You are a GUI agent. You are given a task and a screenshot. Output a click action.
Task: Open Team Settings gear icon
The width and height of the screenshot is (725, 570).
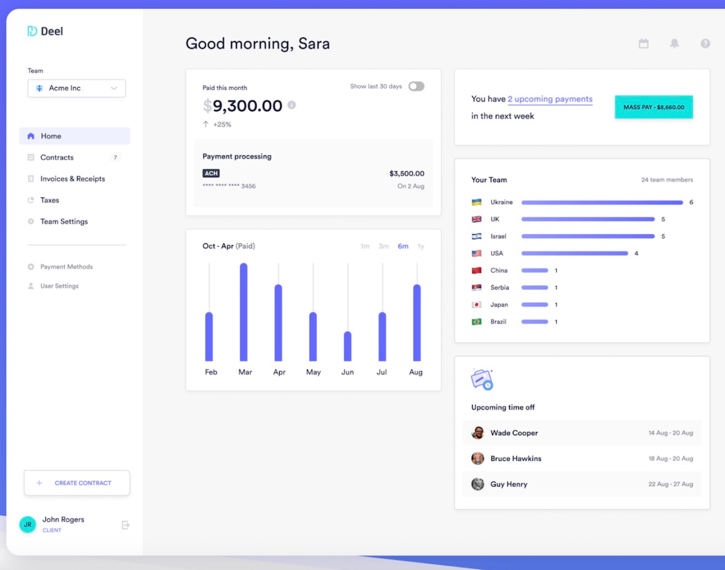[x=30, y=222]
